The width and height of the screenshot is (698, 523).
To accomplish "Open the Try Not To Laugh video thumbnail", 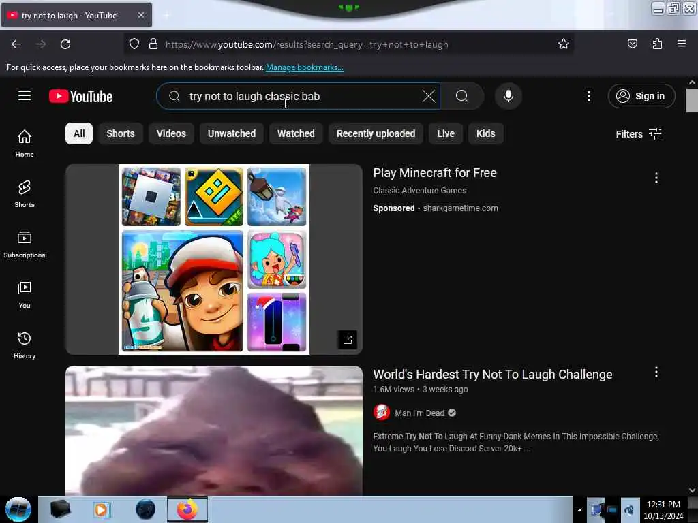I will [x=213, y=430].
